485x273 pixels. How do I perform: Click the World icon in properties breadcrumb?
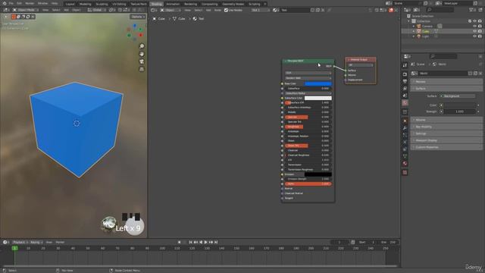click(x=434, y=64)
